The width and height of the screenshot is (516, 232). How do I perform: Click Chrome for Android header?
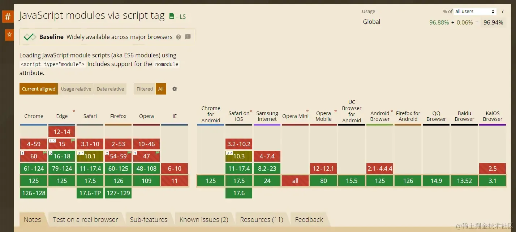(211, 114)
